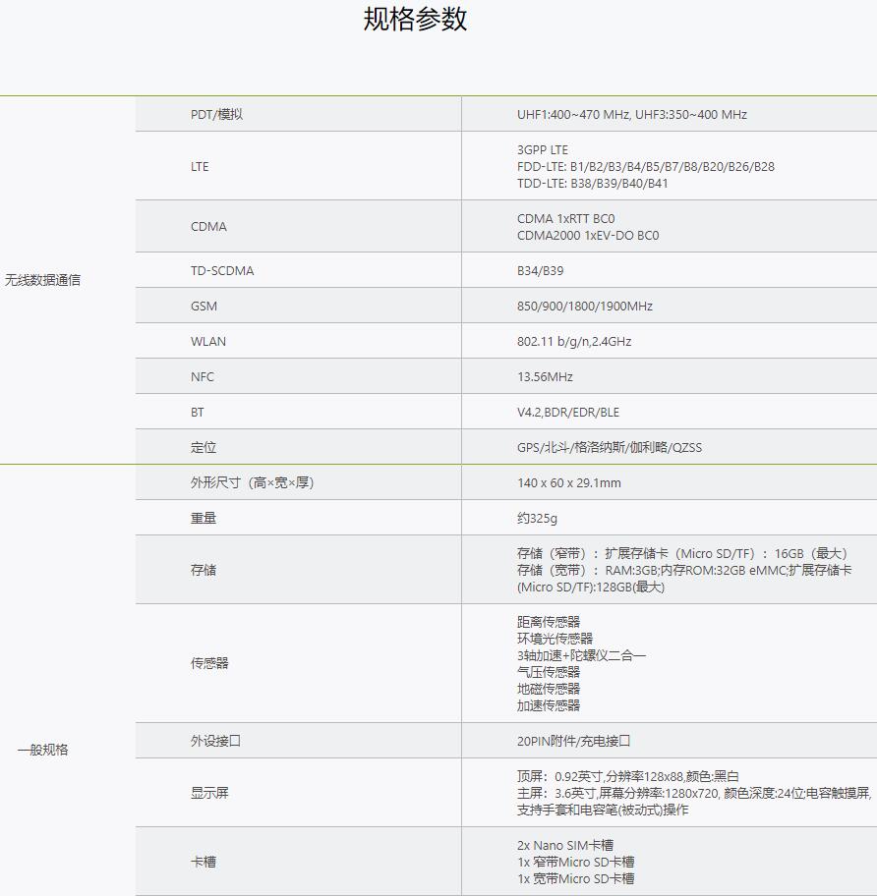877x896 pixels.
Task: Click the CDMA2000 1xEV-DO BC0 value
Action: 588,235
